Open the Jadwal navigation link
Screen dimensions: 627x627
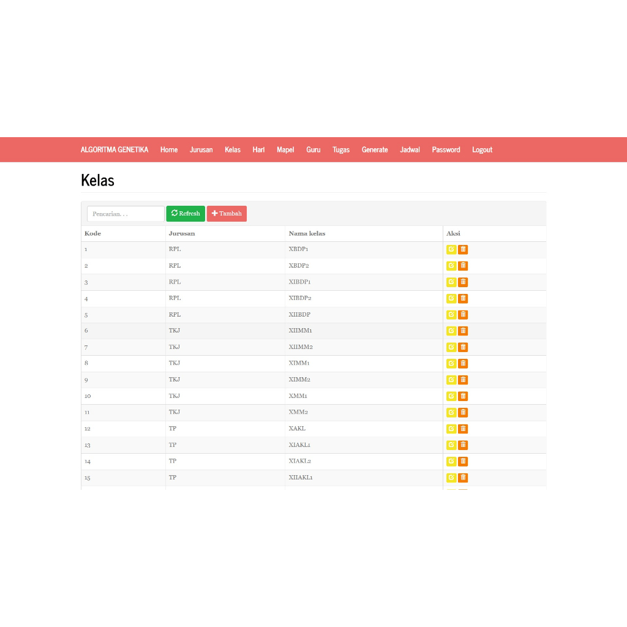(410, 149)
